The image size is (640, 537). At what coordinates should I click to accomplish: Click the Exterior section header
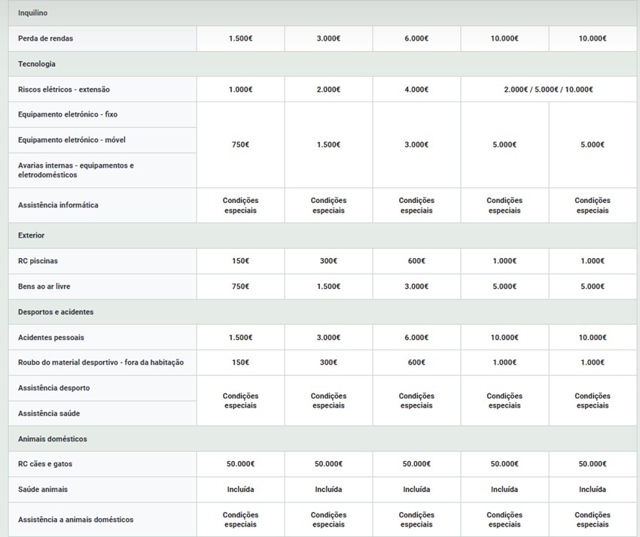tap(31, 235)
